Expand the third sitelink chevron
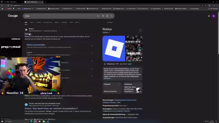Screen dimensions: 219x123 [92, 61]
